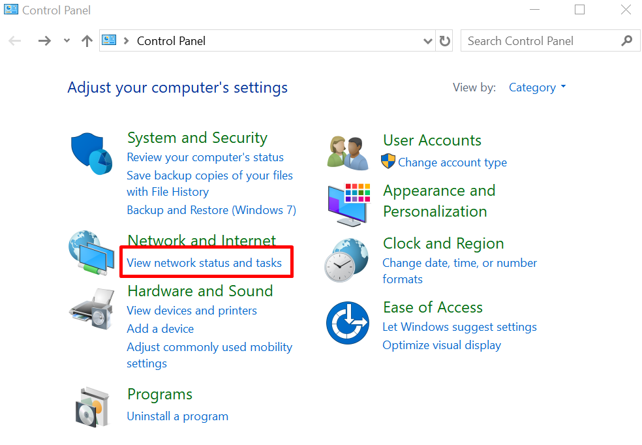The height and width of the screenshot is (445, 642).
Task: Click the User Accounts people icon
Action: (x=347, y=151)
